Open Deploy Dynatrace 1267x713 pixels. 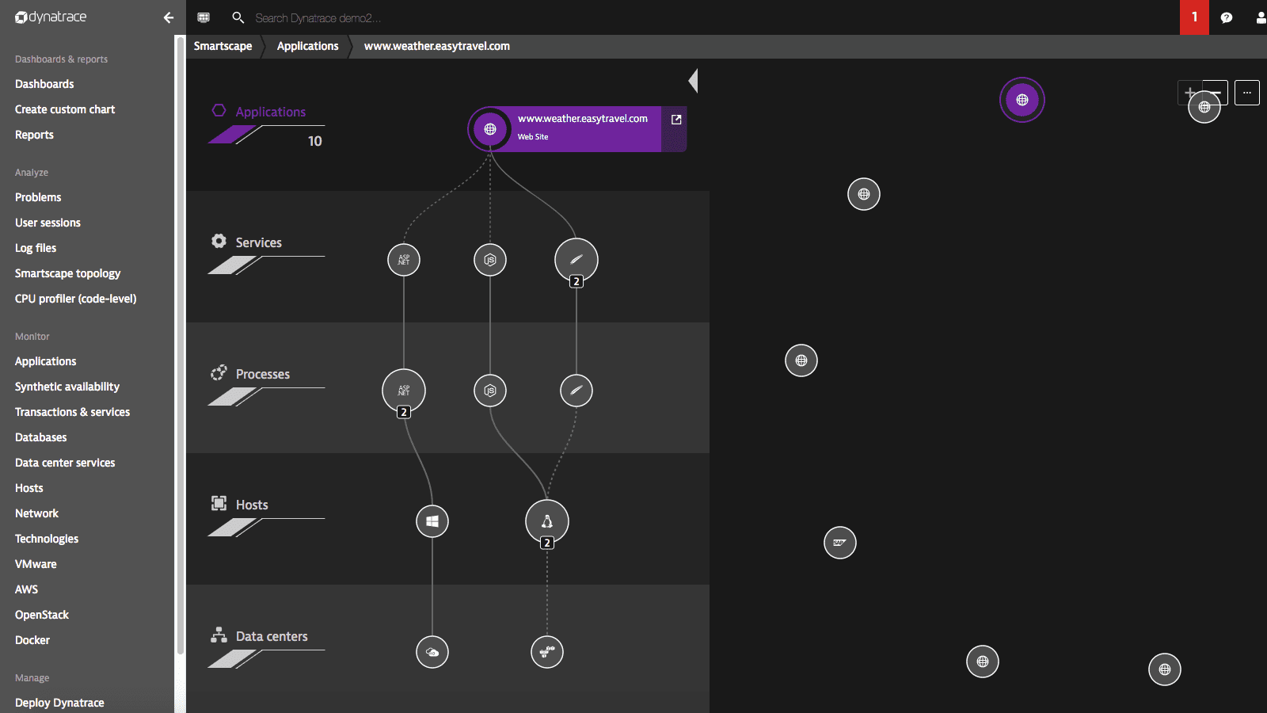click(x=59, y=703)
